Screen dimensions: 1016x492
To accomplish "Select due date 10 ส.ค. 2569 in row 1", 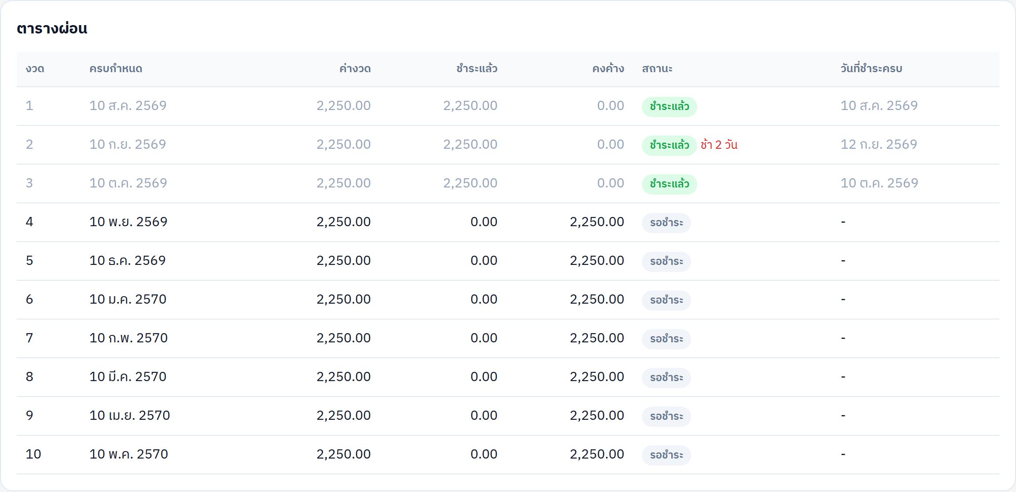I will click(x=128, y=106).
